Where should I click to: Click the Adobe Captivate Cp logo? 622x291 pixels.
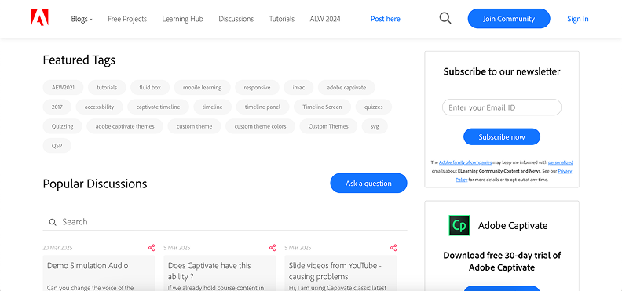point(459,226)
